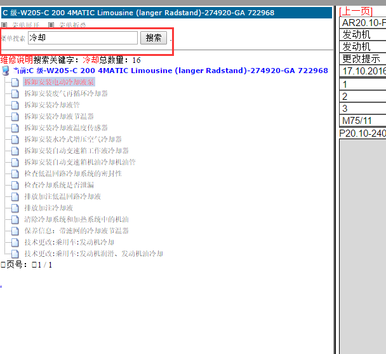Open 保养信息: 带滤网的冷却液节温器 entry

tap(76, 231)
